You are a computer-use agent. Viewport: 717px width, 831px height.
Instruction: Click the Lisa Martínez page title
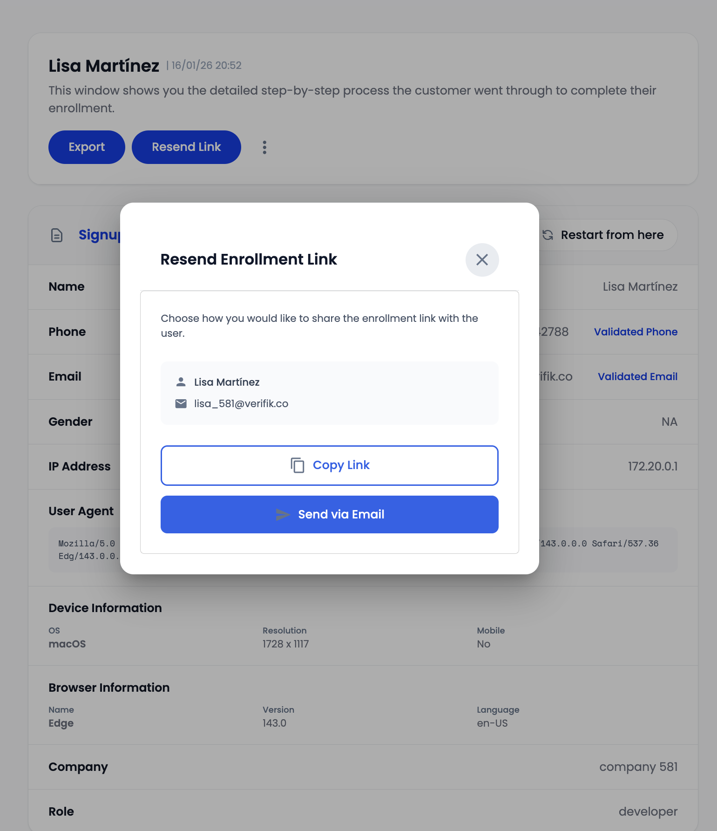click(104, 66)
